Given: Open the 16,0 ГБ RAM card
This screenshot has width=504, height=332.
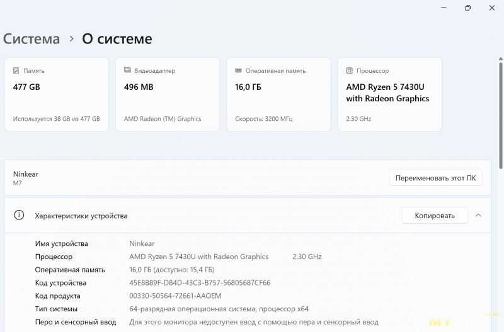Looking at the screenshot, I should [278, 94].
